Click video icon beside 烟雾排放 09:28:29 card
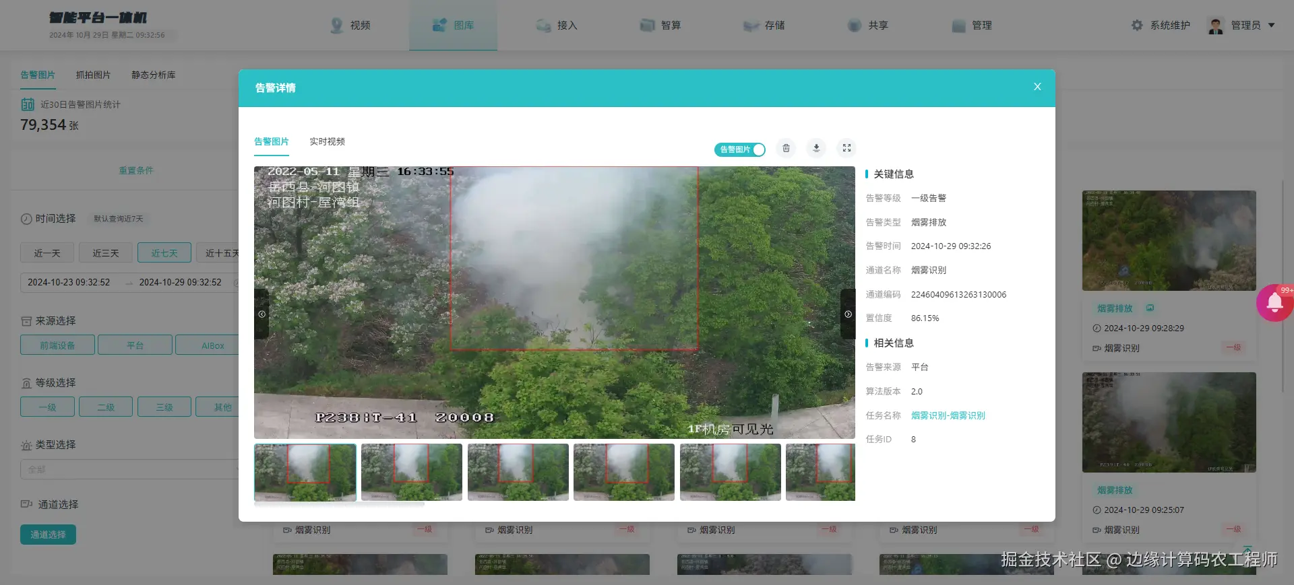 pos(1150,308)
